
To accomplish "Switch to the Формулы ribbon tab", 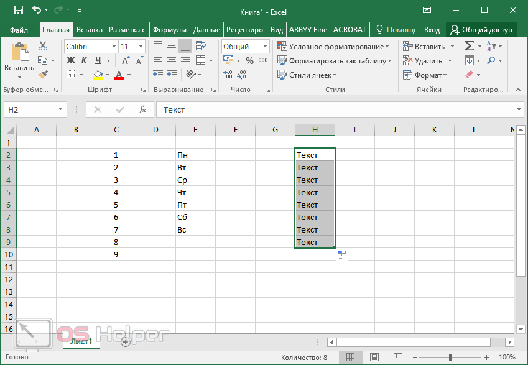I will tap(169, 30).
